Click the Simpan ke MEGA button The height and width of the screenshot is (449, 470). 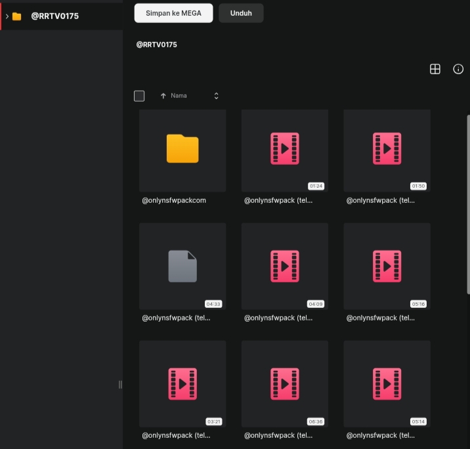coord(173,13)
